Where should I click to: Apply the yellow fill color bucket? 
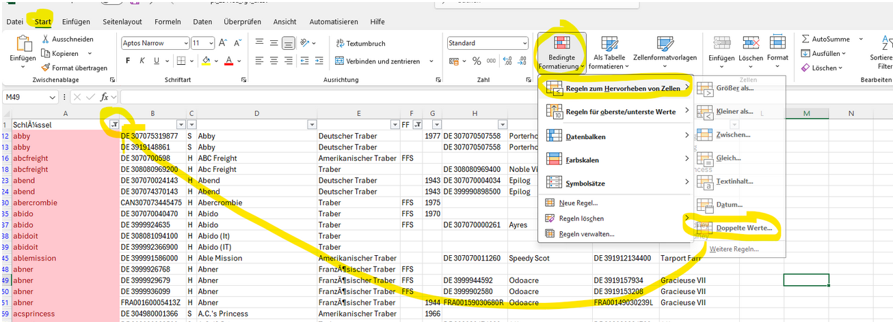[x=206, y=61]
